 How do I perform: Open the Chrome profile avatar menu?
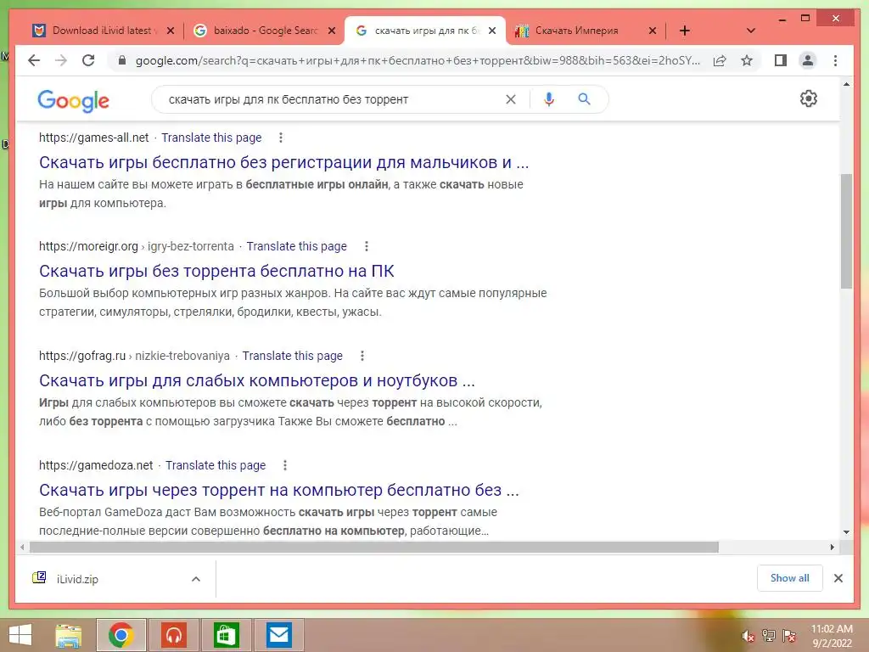click(x=808, y=60)
